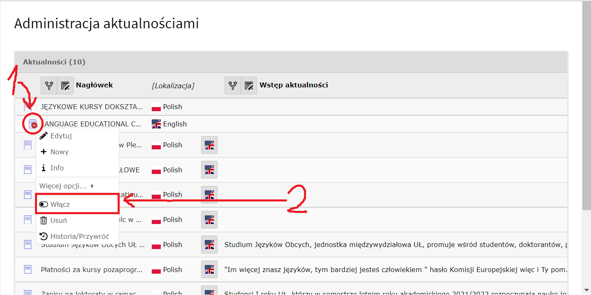Expand the Więcej opcji submenu
Screen dimensions: 591x295
click(67, 186)
